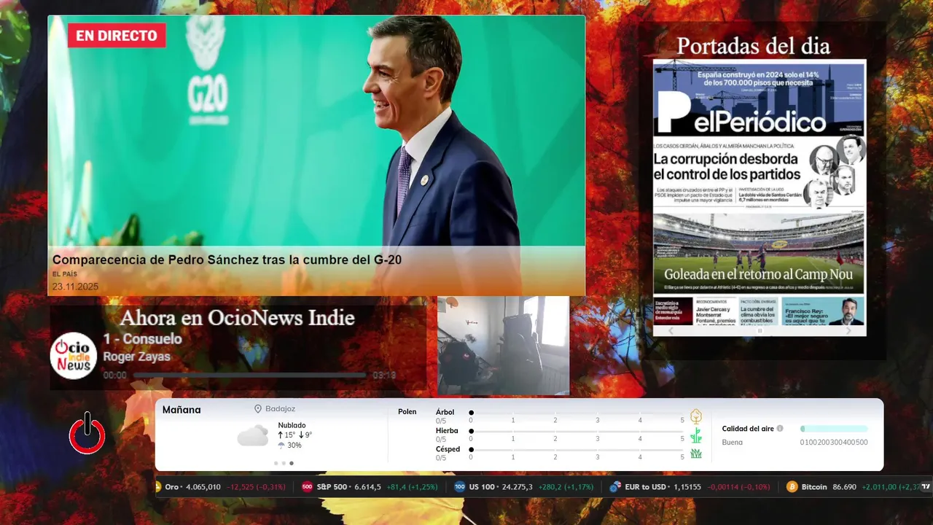Click the Polen label
The image size is (933, 525).
coord(407,412)
